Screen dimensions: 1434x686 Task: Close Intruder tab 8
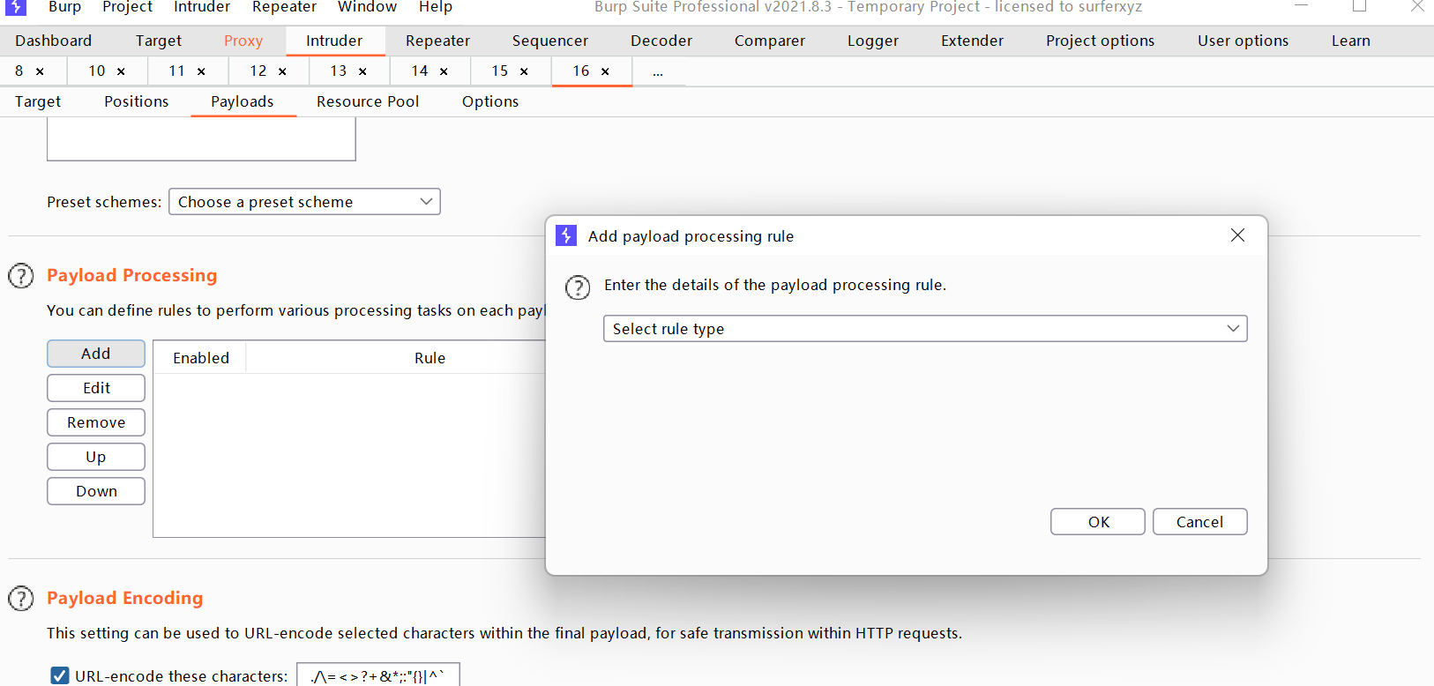(40, 71)
